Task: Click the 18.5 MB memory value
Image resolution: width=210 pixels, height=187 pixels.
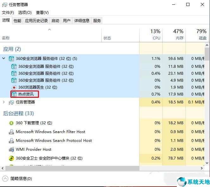Action: pyautogui.click(x=176, y=102)
